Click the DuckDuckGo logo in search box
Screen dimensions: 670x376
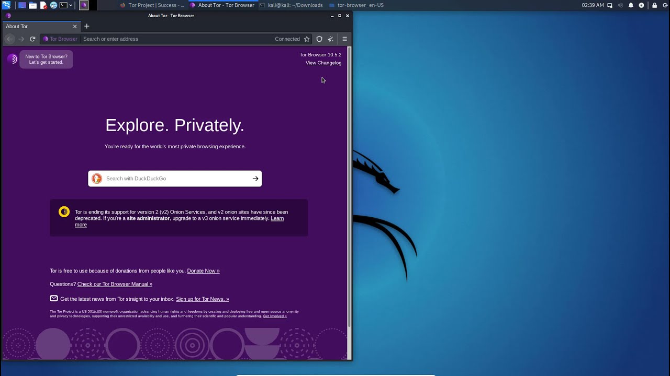click(97, 179)
